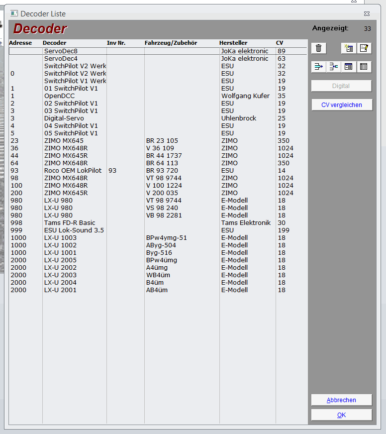Select the LX-U 2005 decoder
The width and height of the screenshot is (386, 434).
click(x=60, y=260)
